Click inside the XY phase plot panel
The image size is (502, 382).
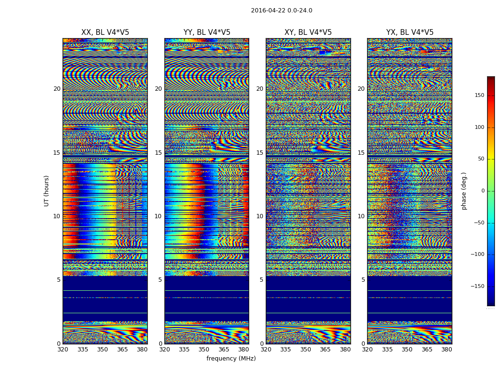pos(308,191)
